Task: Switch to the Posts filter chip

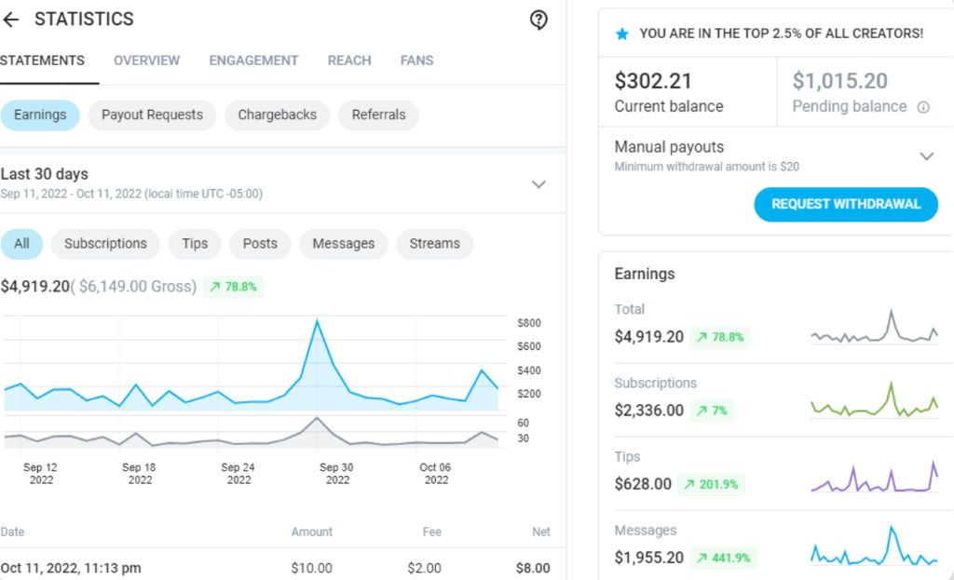Action: point(260,244)
